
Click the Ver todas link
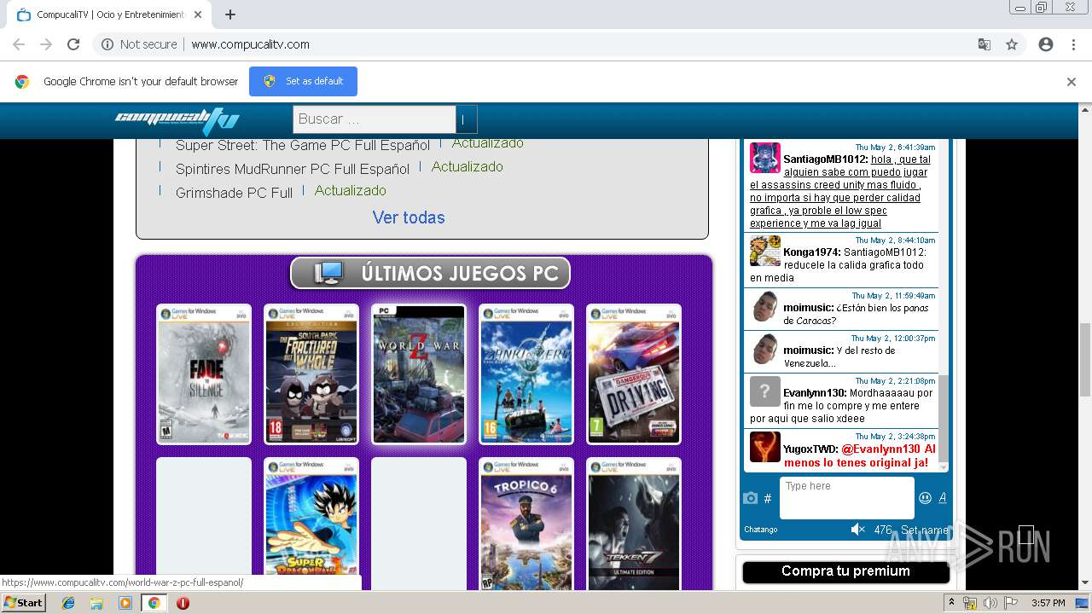[x=409, y=217]
